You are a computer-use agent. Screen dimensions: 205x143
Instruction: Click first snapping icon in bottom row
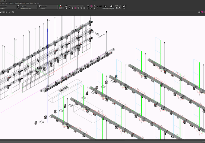(88, 8)
